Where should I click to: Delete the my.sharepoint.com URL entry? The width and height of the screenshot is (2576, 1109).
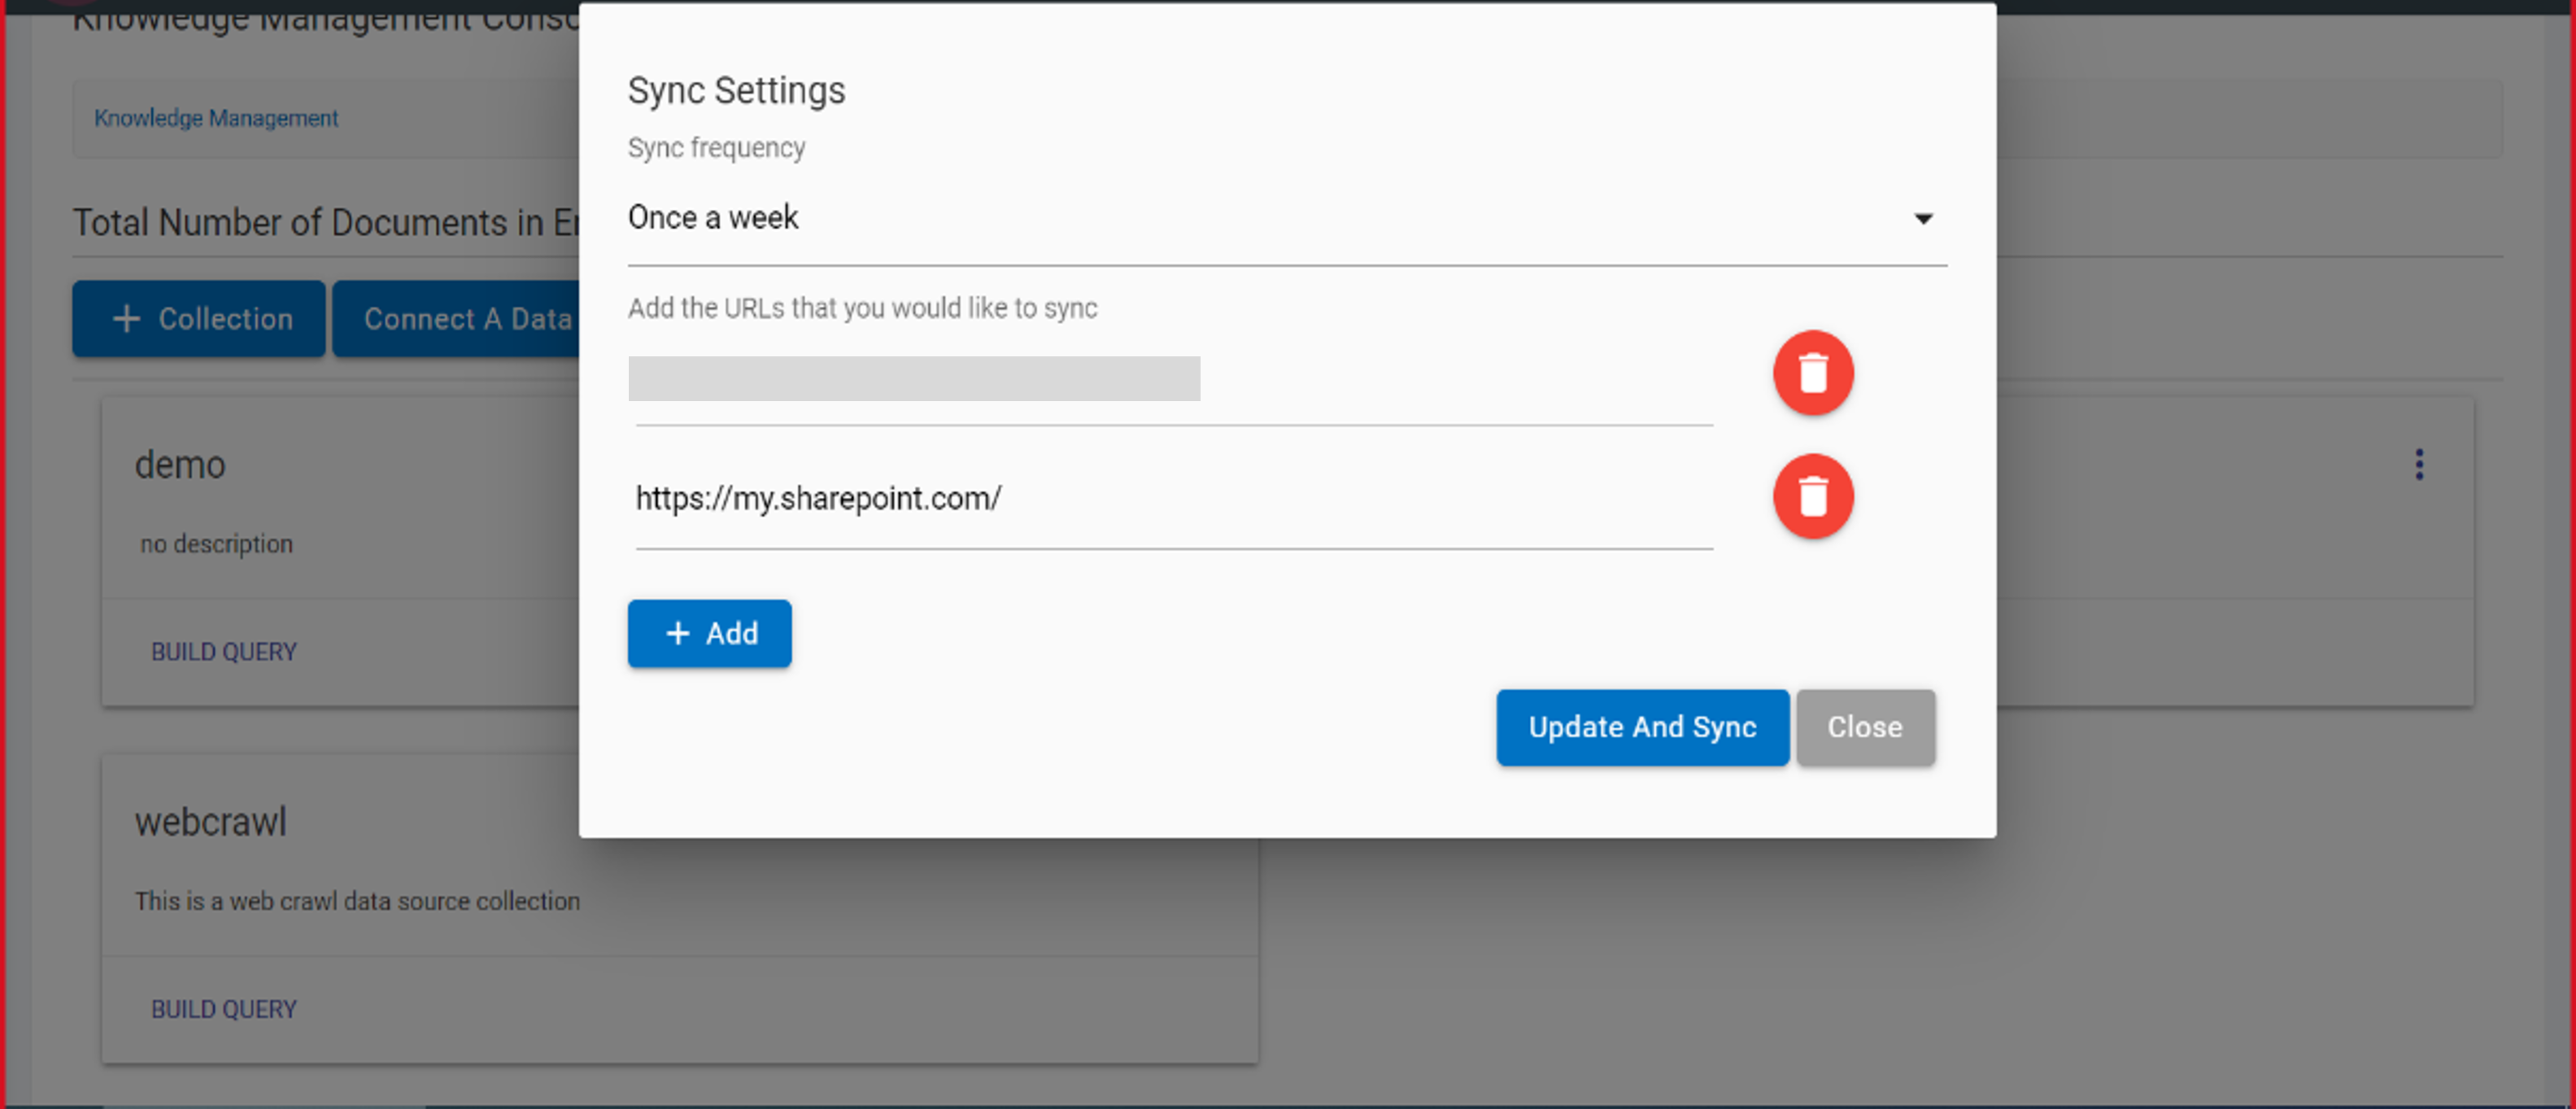pos(1812,496)
